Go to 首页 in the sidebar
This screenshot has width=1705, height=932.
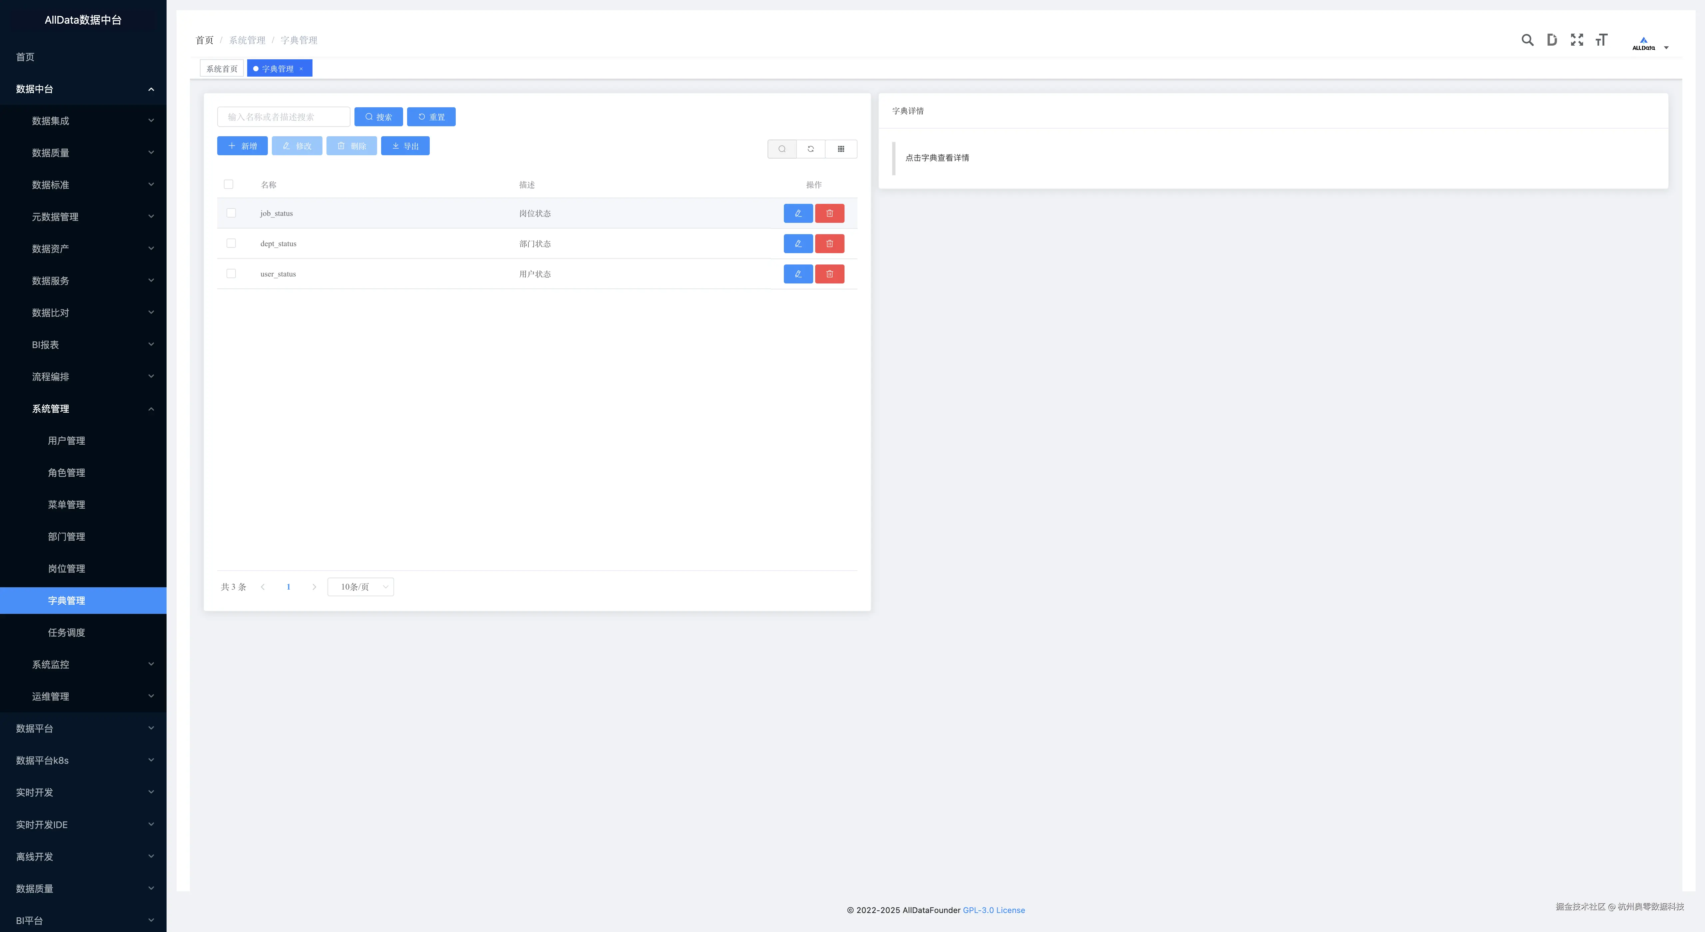tap(83, 57)
